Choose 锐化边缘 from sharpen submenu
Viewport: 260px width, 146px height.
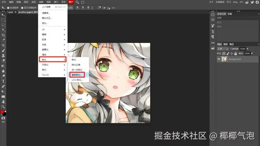[78, 65]
